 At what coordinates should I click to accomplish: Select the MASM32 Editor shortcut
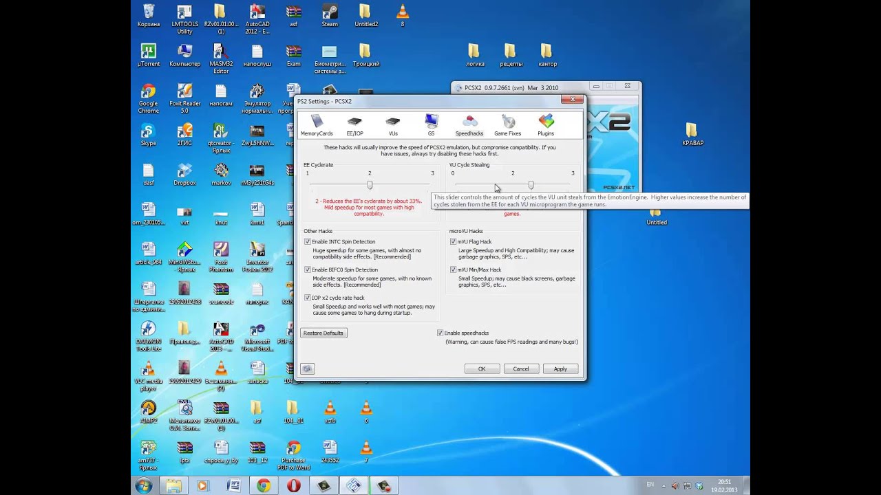click(x=221, y=59)
